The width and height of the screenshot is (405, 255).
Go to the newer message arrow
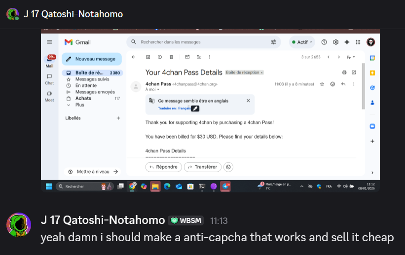pyautogui.click(x=328, y=57)
